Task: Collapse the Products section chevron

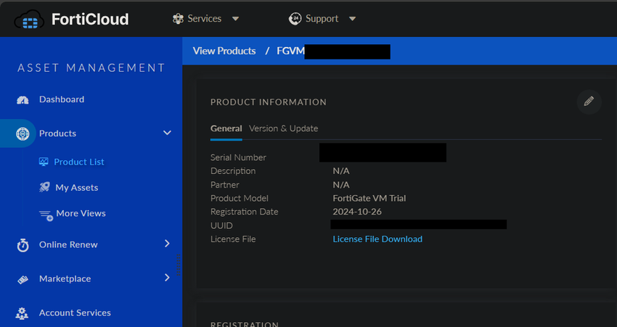Action: pos(167,133)
